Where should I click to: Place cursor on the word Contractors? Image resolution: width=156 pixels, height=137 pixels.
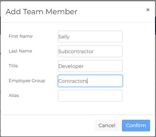coord(73,81)
